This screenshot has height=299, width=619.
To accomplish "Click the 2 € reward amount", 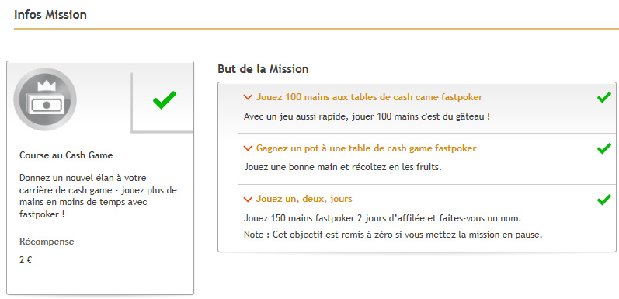I will pyautogui.click(x=26, y=261).
